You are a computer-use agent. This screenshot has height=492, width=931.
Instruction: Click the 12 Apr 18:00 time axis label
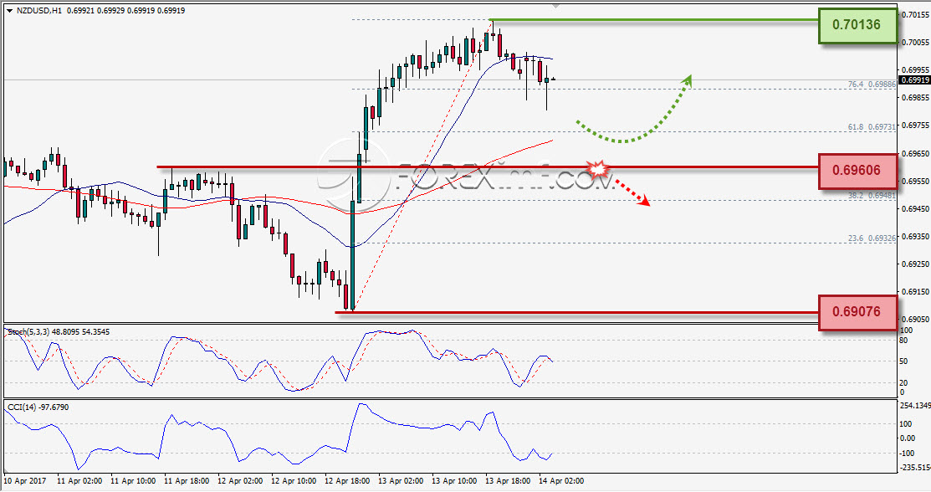pos(347,481)
